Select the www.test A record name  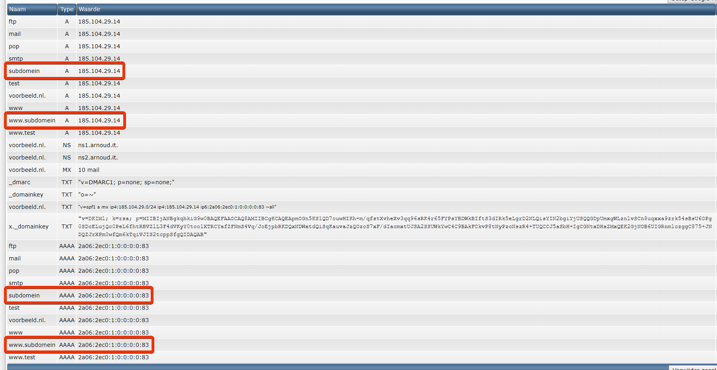[22, 133]
